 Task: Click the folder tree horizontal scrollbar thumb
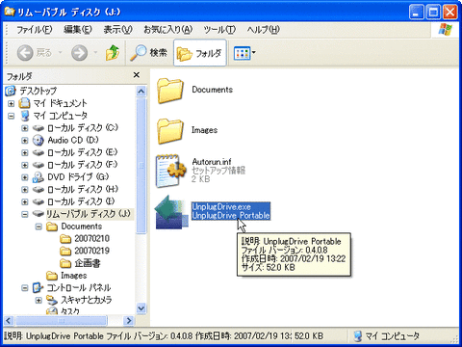(62, 320)
